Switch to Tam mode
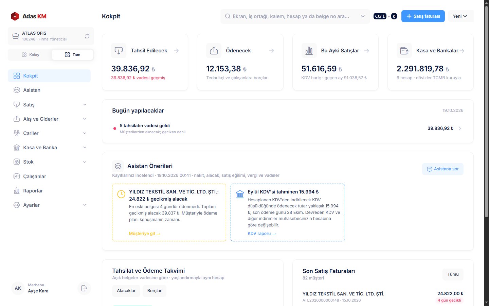Screen dimensions: 489x306 point(72,55)
